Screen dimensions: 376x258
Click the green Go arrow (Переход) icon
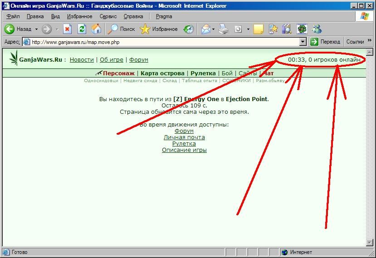point(314,42)
